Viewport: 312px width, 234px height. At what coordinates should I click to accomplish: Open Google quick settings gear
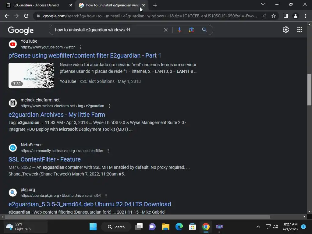pyautogui.click(x=286, y=30)
